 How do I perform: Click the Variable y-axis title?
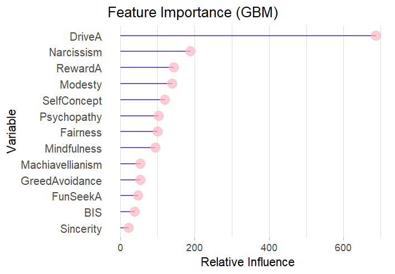12,131
